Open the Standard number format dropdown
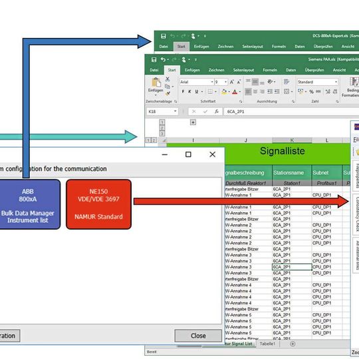 [x=336, y=82]
